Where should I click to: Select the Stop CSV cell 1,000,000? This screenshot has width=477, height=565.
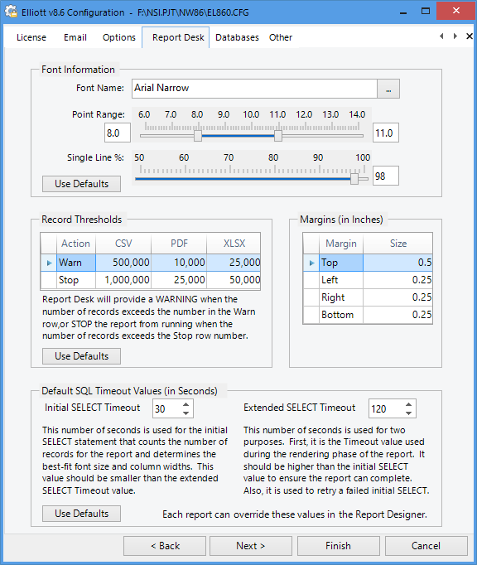click(123, 280)
